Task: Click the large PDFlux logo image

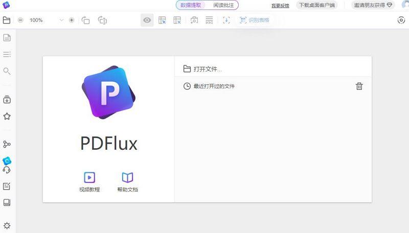Action: pos(109,92)
